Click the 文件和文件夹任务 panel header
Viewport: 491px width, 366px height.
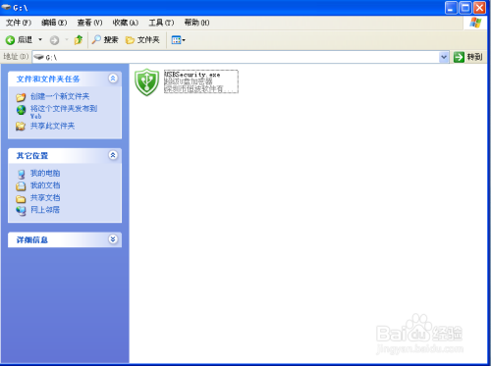(x=65, y=78)
